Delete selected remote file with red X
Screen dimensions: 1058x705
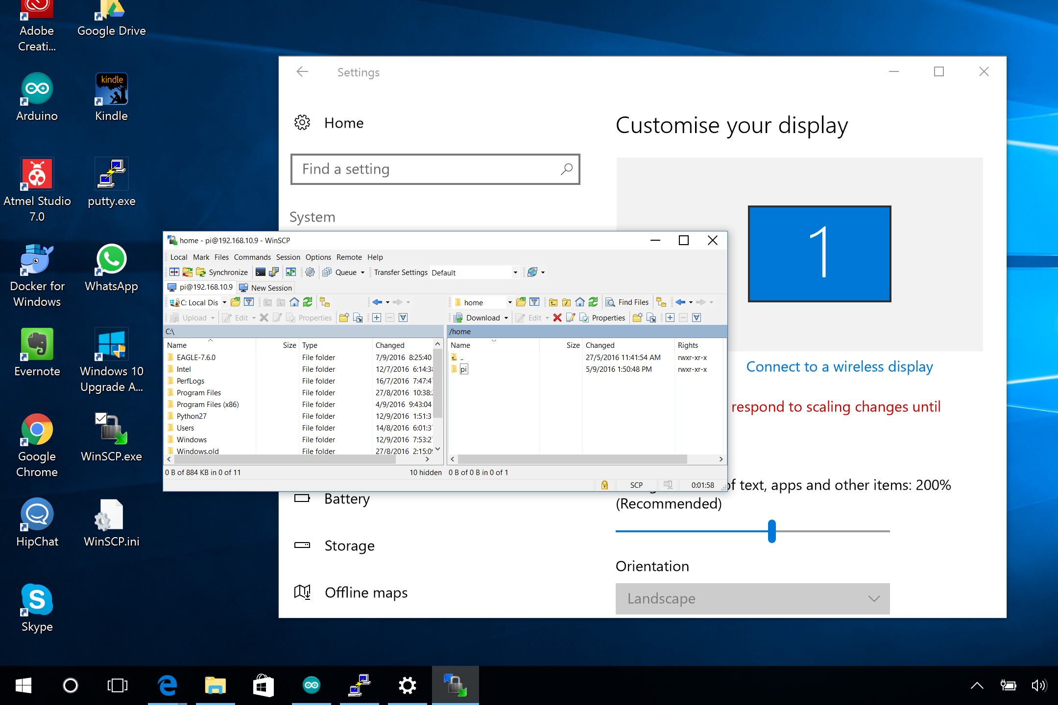click(x=557, y=318)
